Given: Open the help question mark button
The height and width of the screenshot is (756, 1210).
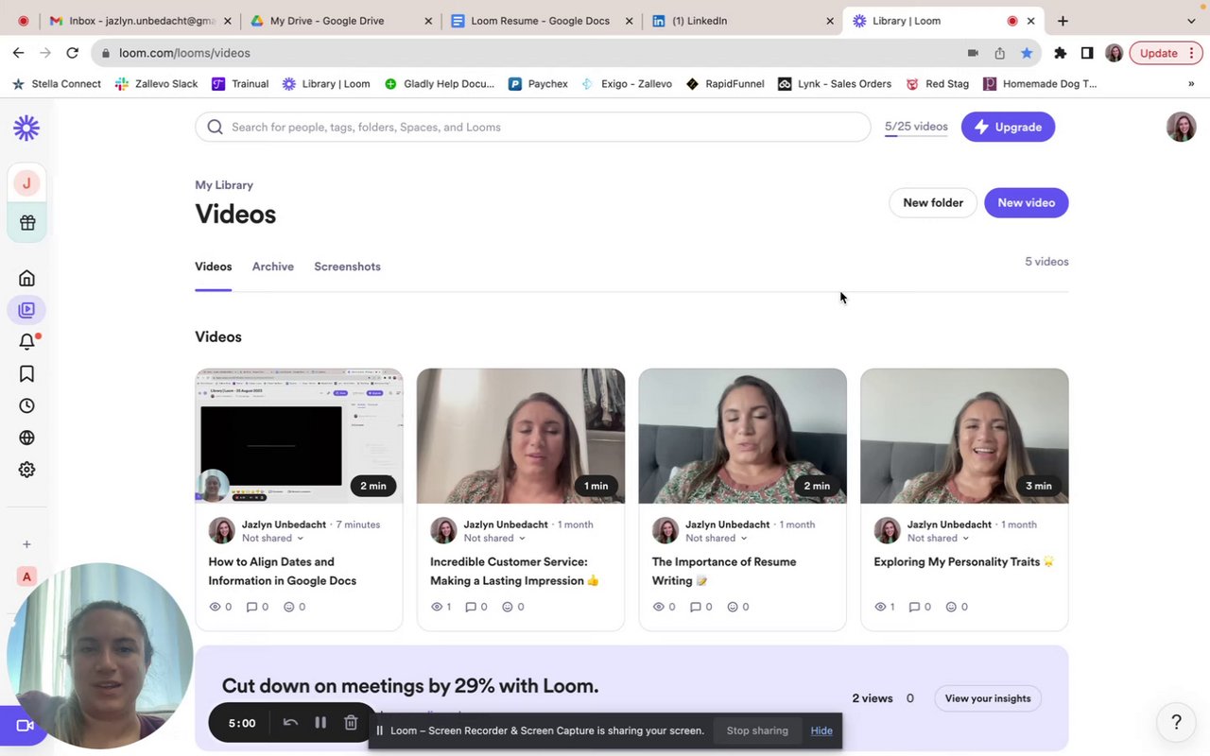Looking at the screenshot, I should 1176,722.
